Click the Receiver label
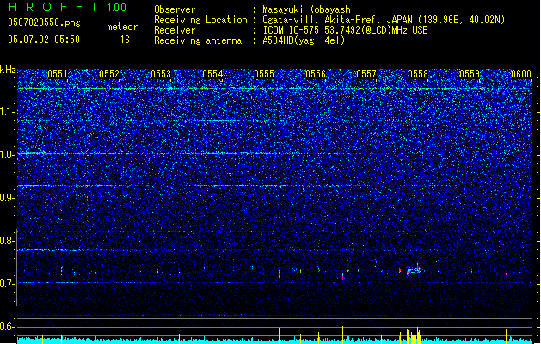Screen dimensions: 541x344 [x=175, y=30]
